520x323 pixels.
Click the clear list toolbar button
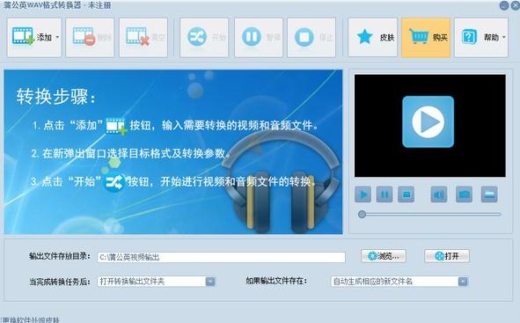[x=143, y=38]
